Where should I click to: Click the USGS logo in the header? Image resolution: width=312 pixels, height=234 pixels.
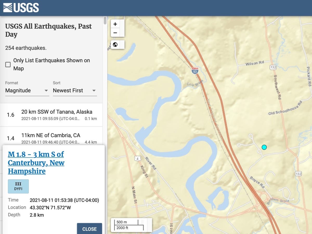[21, 8]
